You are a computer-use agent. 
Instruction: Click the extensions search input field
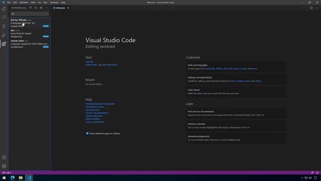[x=30, y=14]
